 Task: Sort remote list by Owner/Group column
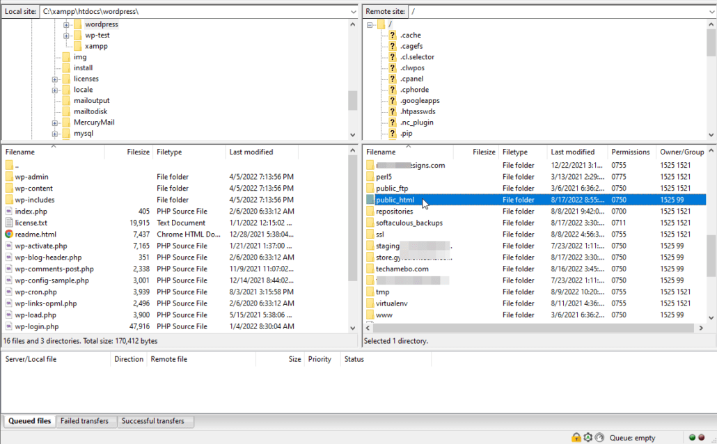(x=681, y=152)
